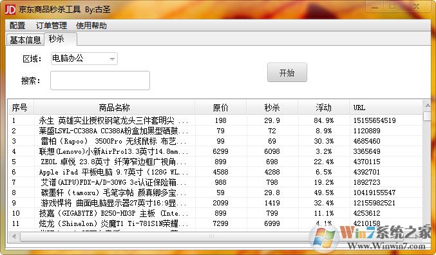436x255 pixels.
Task: Minimize the window with the title bar button
Action: [x=375, y=7]
